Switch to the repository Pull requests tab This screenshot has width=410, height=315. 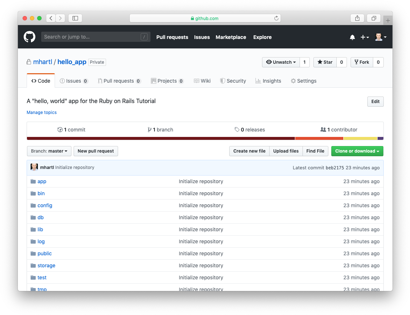(x=119, y=81)
